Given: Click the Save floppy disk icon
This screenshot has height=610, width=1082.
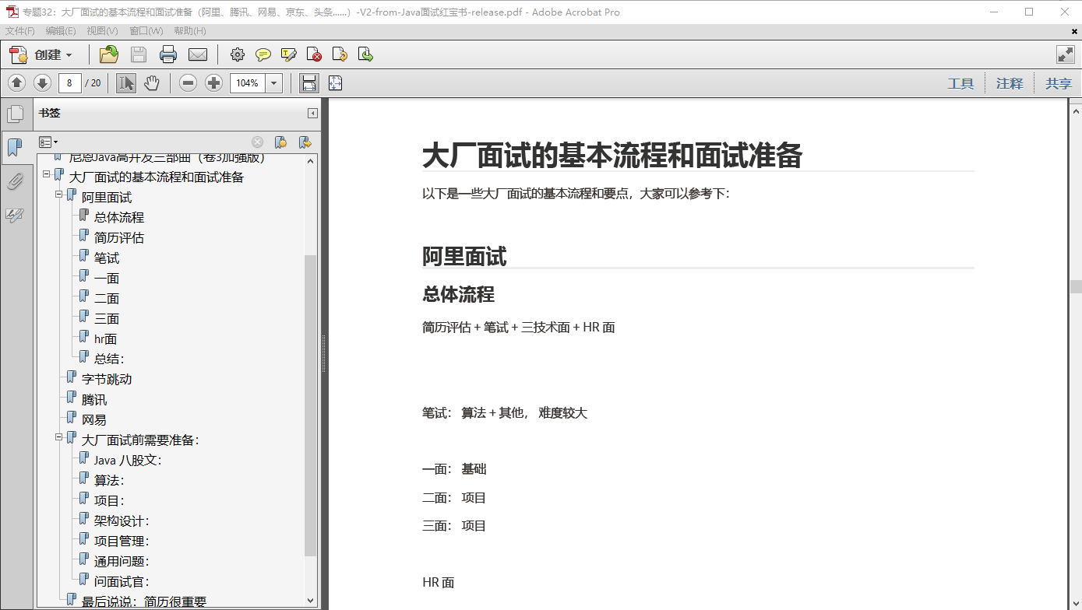Looking at the screenshot, I should click(139, 54).
